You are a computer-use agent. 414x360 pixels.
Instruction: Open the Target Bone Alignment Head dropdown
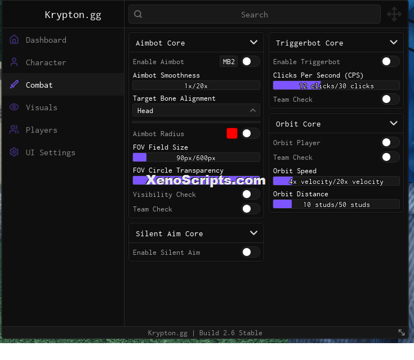(196, 110)
